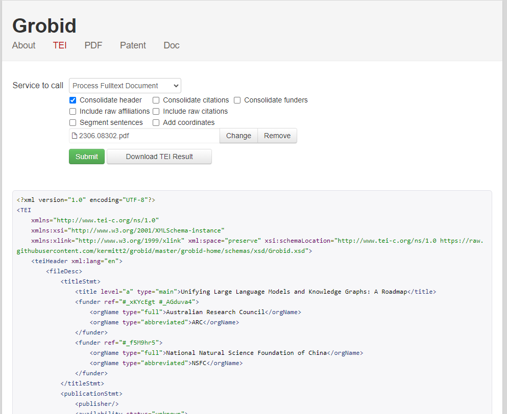This screenshot has height=414, width=507.
Task: Switch to the TEI tab
Action: [60, 45]
